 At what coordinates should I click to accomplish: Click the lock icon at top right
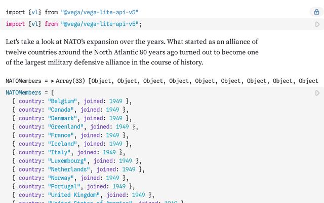(x=316, y=12)
